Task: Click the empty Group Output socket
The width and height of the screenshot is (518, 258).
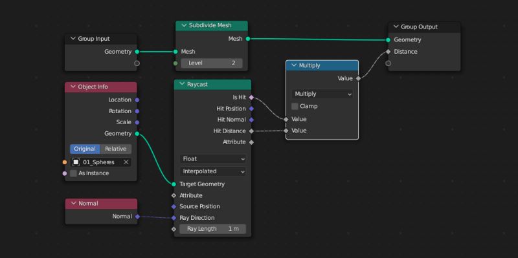Action: 388,63
